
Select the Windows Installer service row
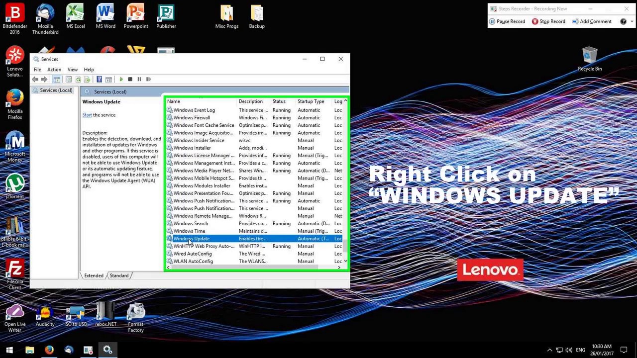(x=254, y=148)
